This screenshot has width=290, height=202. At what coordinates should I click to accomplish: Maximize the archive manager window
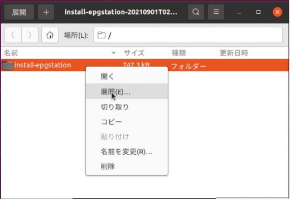(258, 12)
